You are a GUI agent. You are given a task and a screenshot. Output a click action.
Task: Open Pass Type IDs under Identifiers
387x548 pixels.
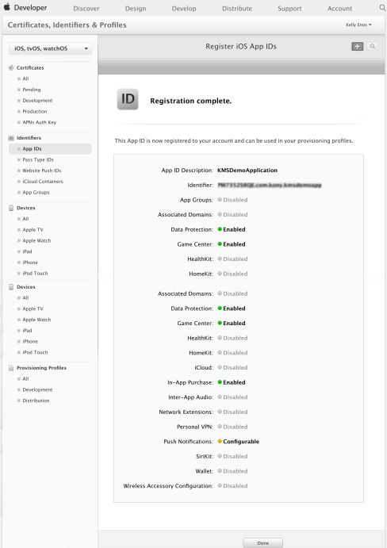[38, 159]
